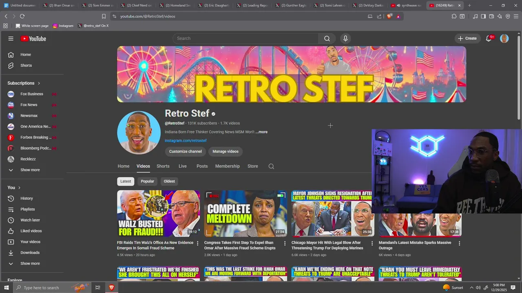Go back with the browser back arrow
Screen dimensions: 522x293
[6, 16]
